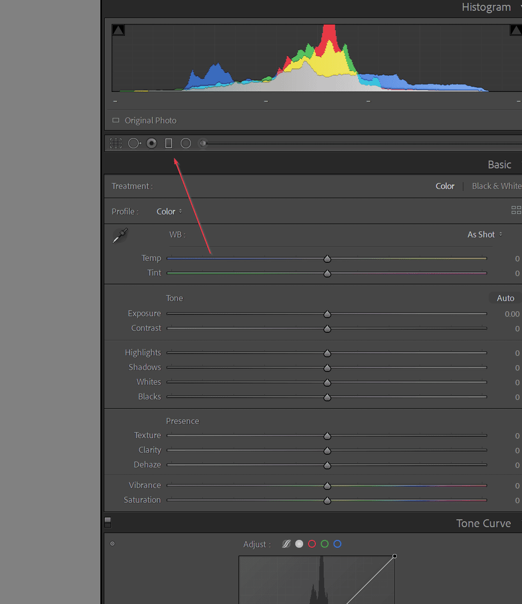The height and width of the screenshot is (604, 522).
Task: Select the Crop Overlay tool
Action: pos(116,143)
